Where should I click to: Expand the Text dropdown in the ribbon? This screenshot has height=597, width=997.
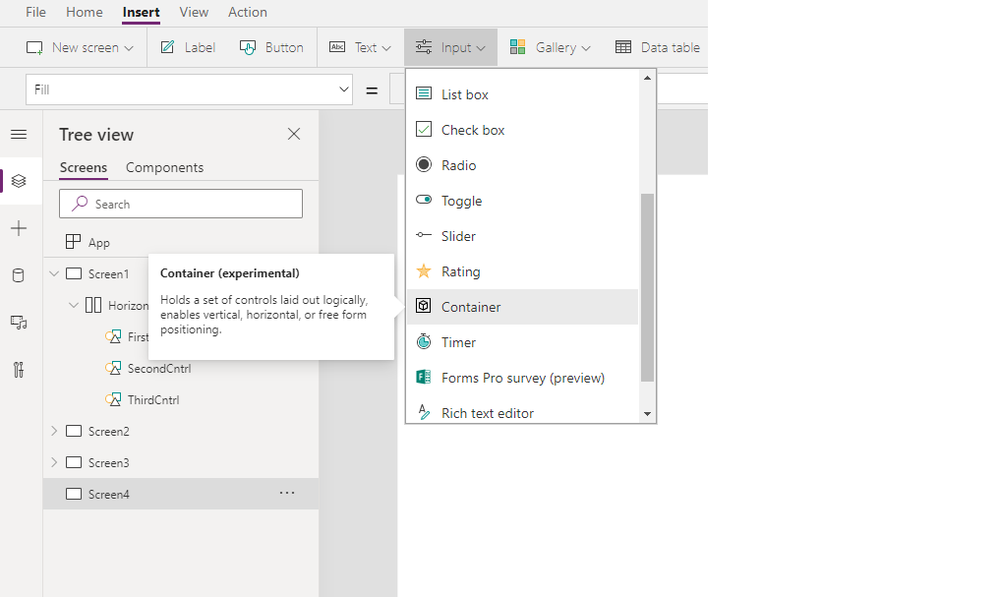[360, 46]
